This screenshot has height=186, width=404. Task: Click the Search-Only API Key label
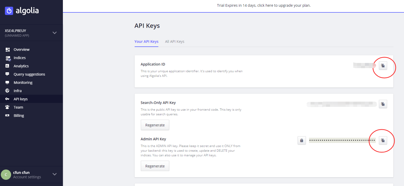[158, 103]
